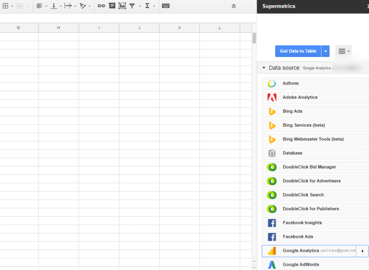Select DoubleClick for Publishers source
This screenshot has height=270, width=369.
pyautogui.click(x=315, y=209)
